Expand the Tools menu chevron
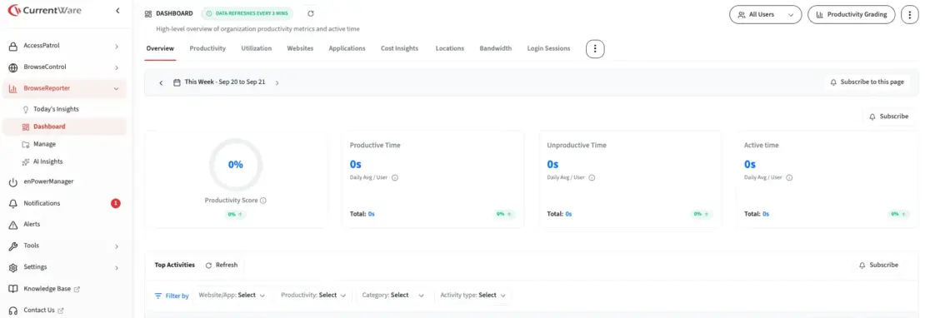Viewport: 925px width, 318px height. 116,246
